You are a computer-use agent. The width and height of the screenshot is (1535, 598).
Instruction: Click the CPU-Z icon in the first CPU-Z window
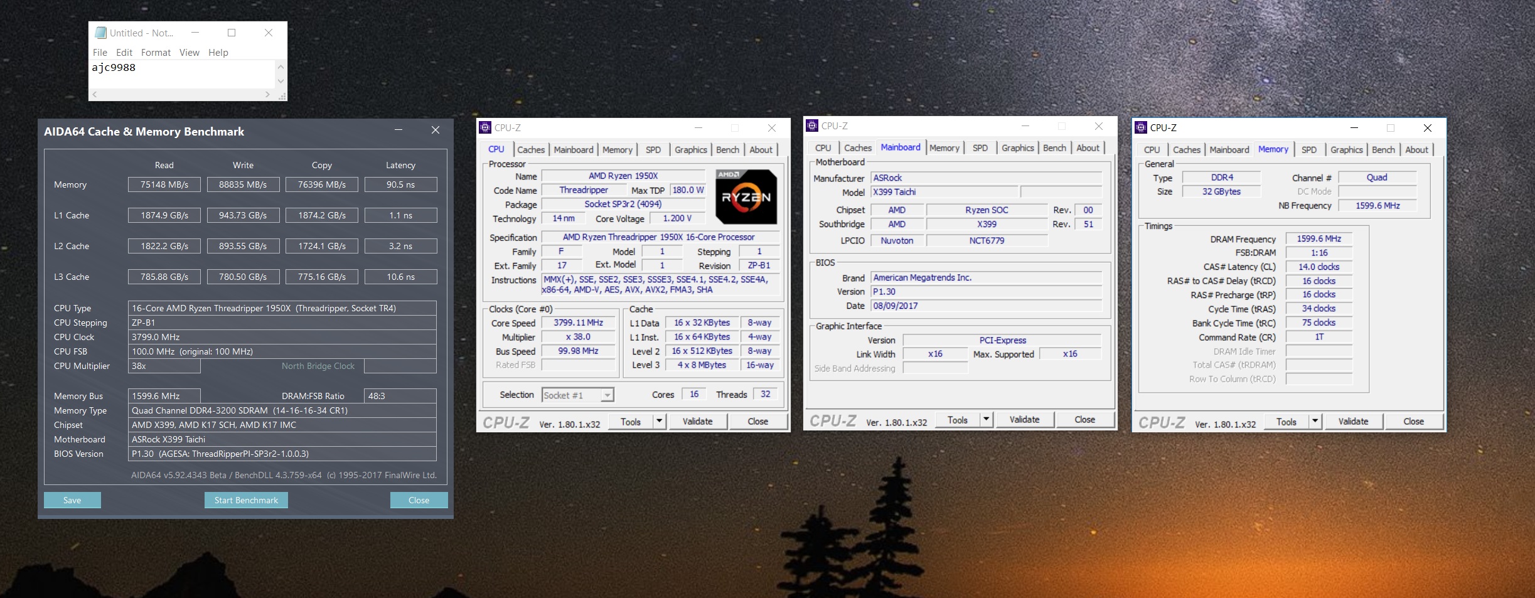485,127
